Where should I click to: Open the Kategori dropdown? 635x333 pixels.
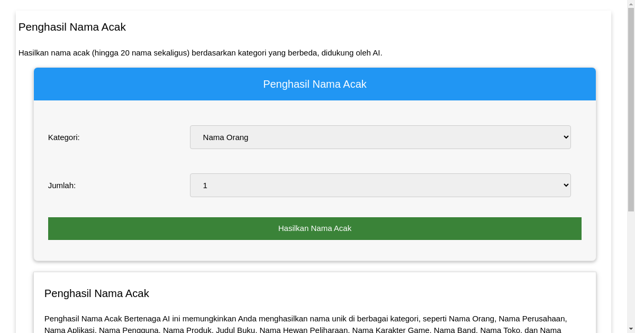pos(380,137)
